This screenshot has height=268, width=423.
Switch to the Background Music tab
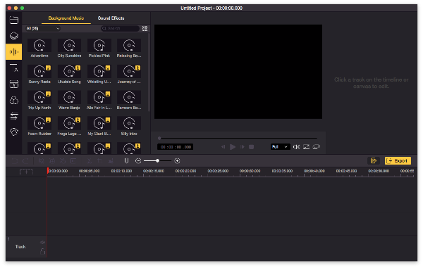point(66,18)
